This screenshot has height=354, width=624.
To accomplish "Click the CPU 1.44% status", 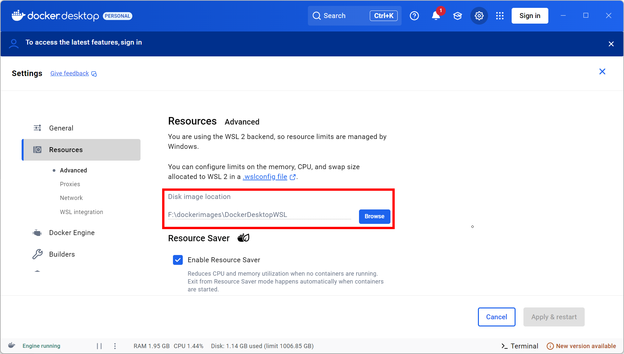I will click(x=188, y=346).
